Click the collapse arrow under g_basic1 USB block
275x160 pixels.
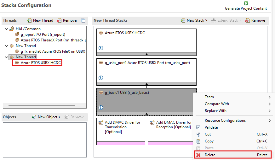coord(146,114)
